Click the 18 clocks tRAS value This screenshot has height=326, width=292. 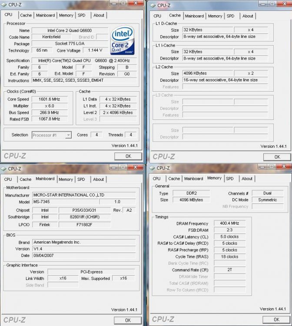point(229,256)
